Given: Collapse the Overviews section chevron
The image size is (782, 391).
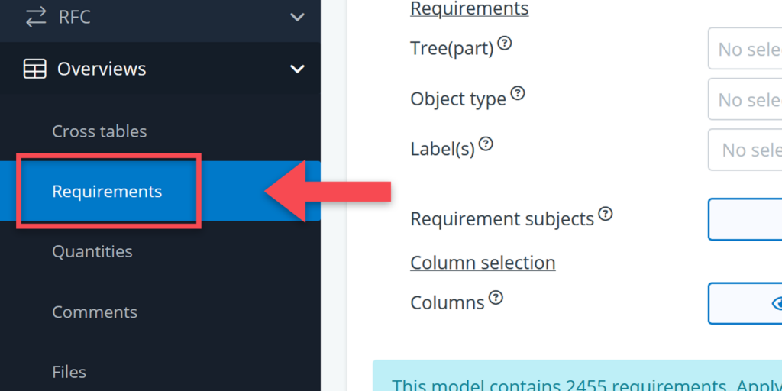Looking at the screenshot, I should (x=297, y=69).
